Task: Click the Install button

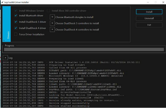Action: pyautogui.click(x=149, y=12)
